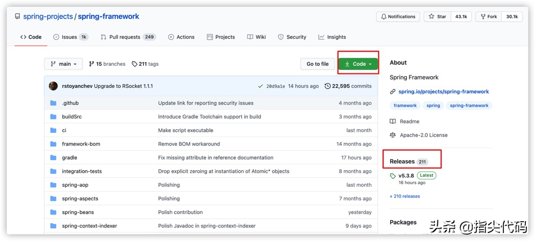The height and width of the screenshot is (241, 535).
Task: Select the spring topic tag
Action: click(434, 106)
